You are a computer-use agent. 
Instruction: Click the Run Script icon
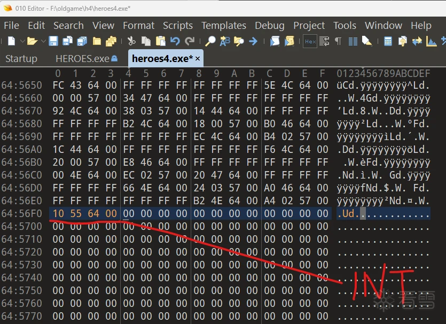[275, 41]
